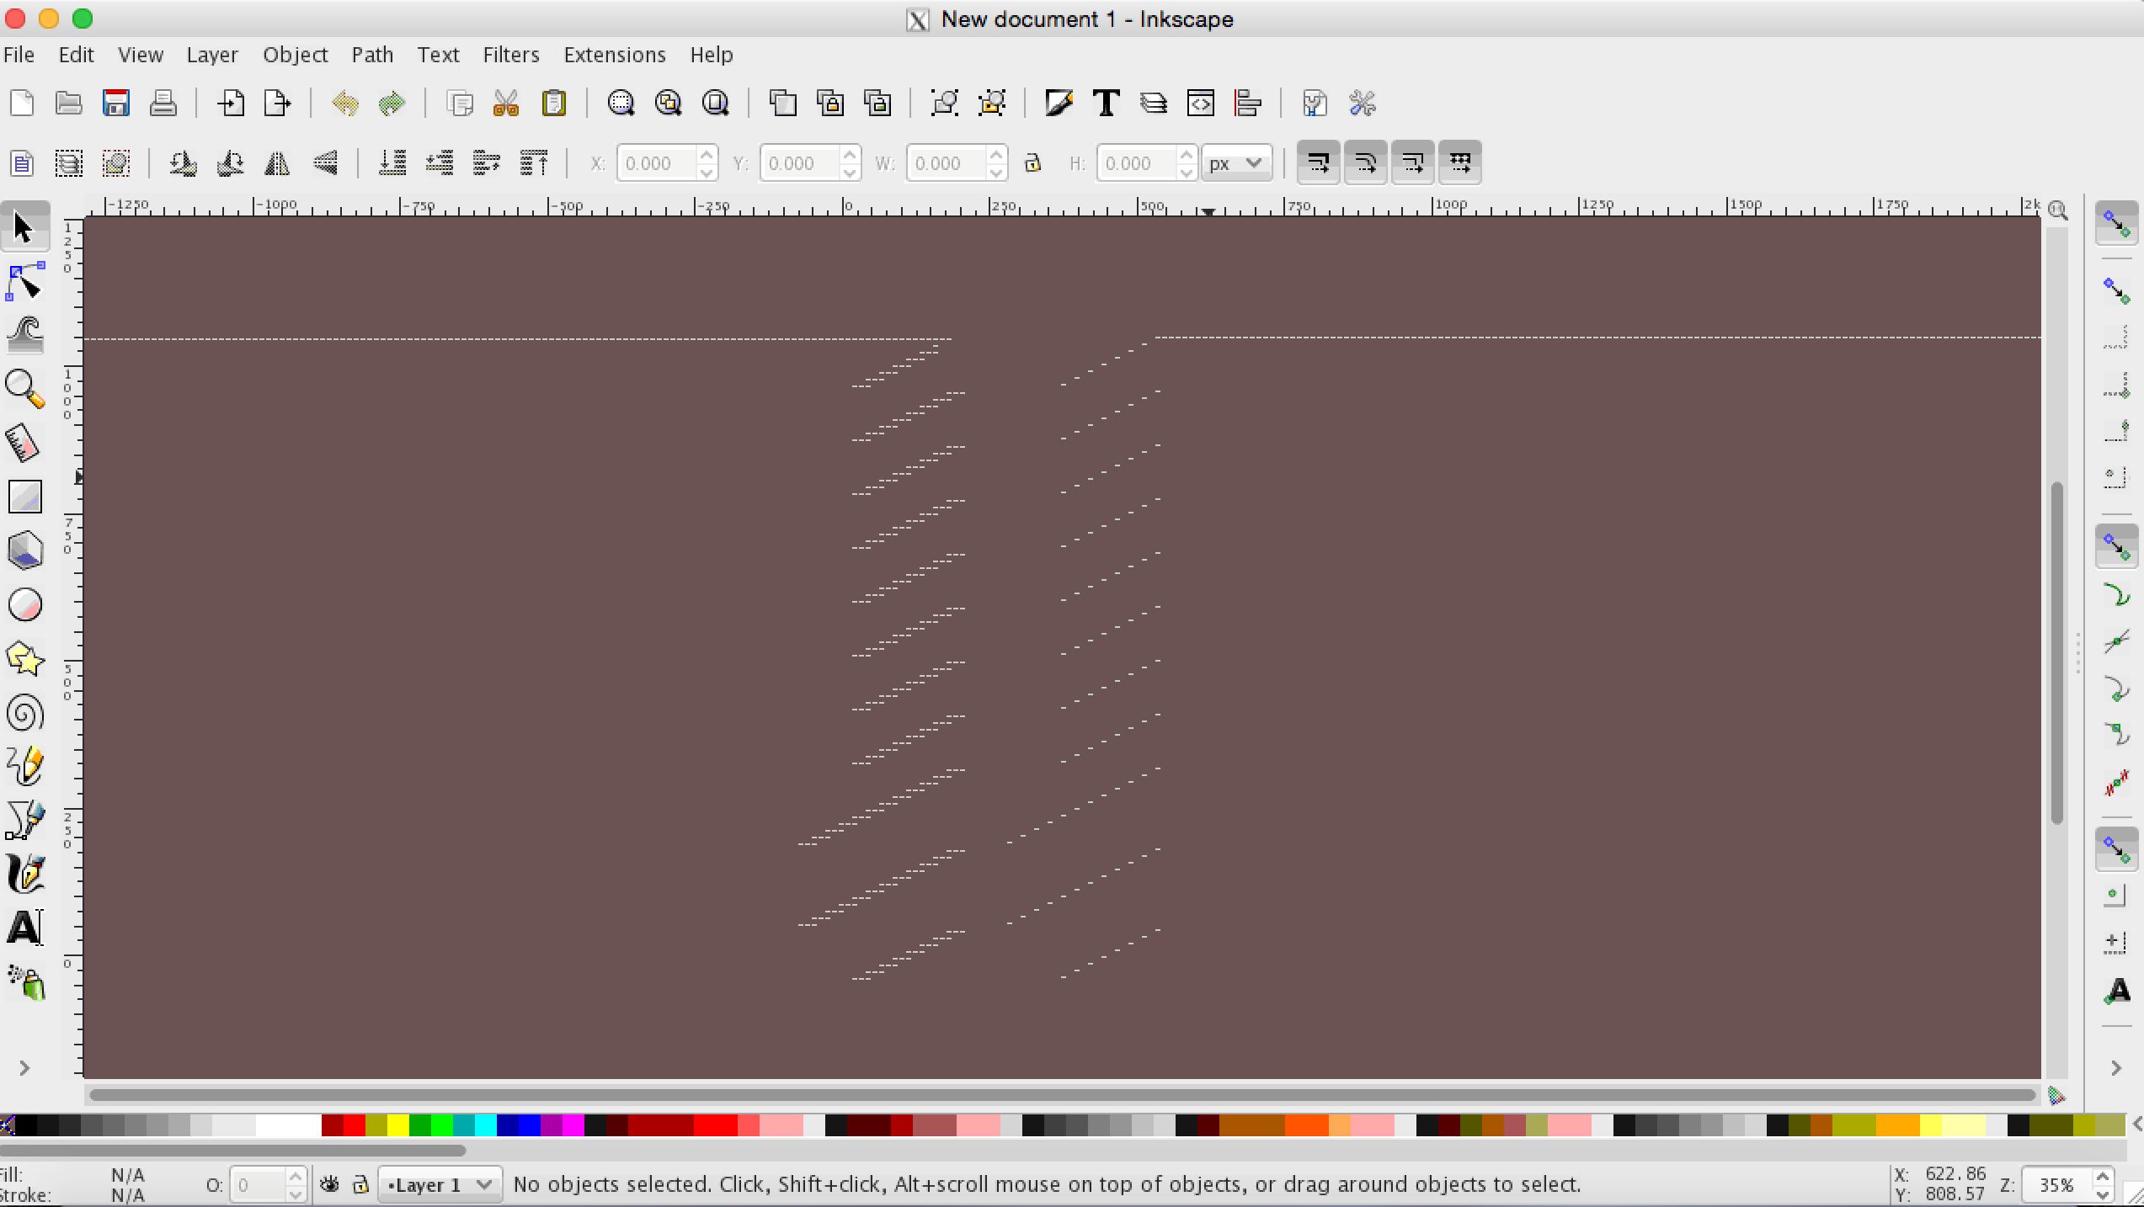Image resolution: width=2144 pixels, height=1207 pixels.
Task: Click the Open file folder icon
Action: [x=68, y=104]
